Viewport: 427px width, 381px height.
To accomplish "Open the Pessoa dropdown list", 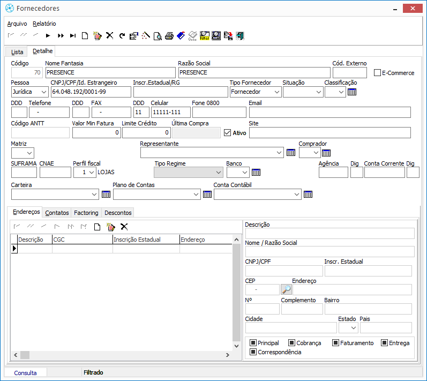I will (43, 92).
